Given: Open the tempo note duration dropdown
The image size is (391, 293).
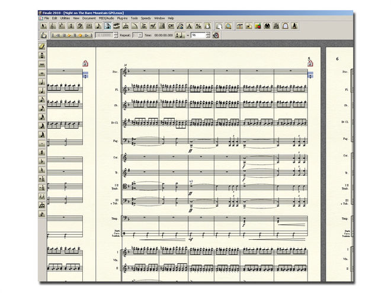Looking at the screenshot, I should (180, 36).
